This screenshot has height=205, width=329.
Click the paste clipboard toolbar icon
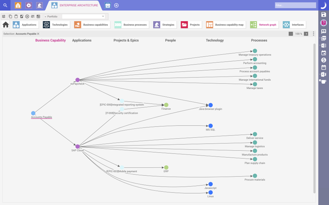[x=16, y=17]
